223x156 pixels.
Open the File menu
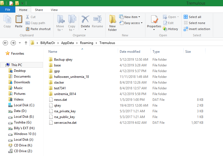8,10
